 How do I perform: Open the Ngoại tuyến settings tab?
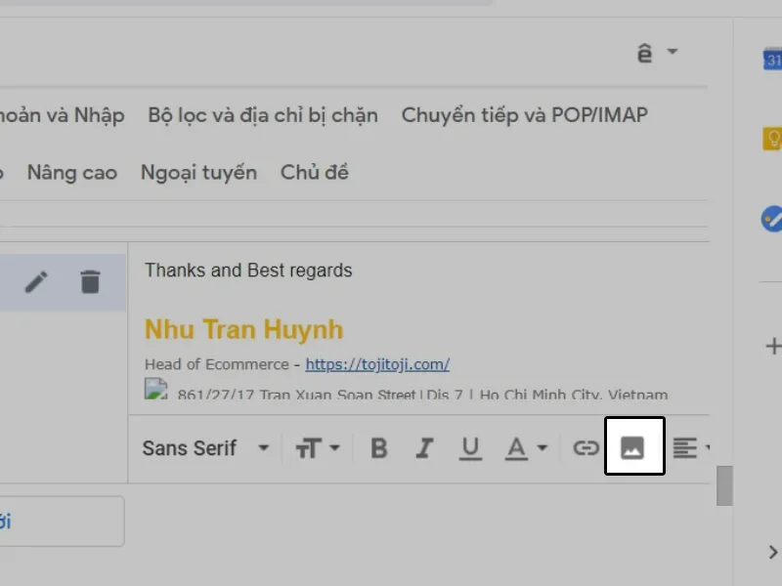coord(198,171)
